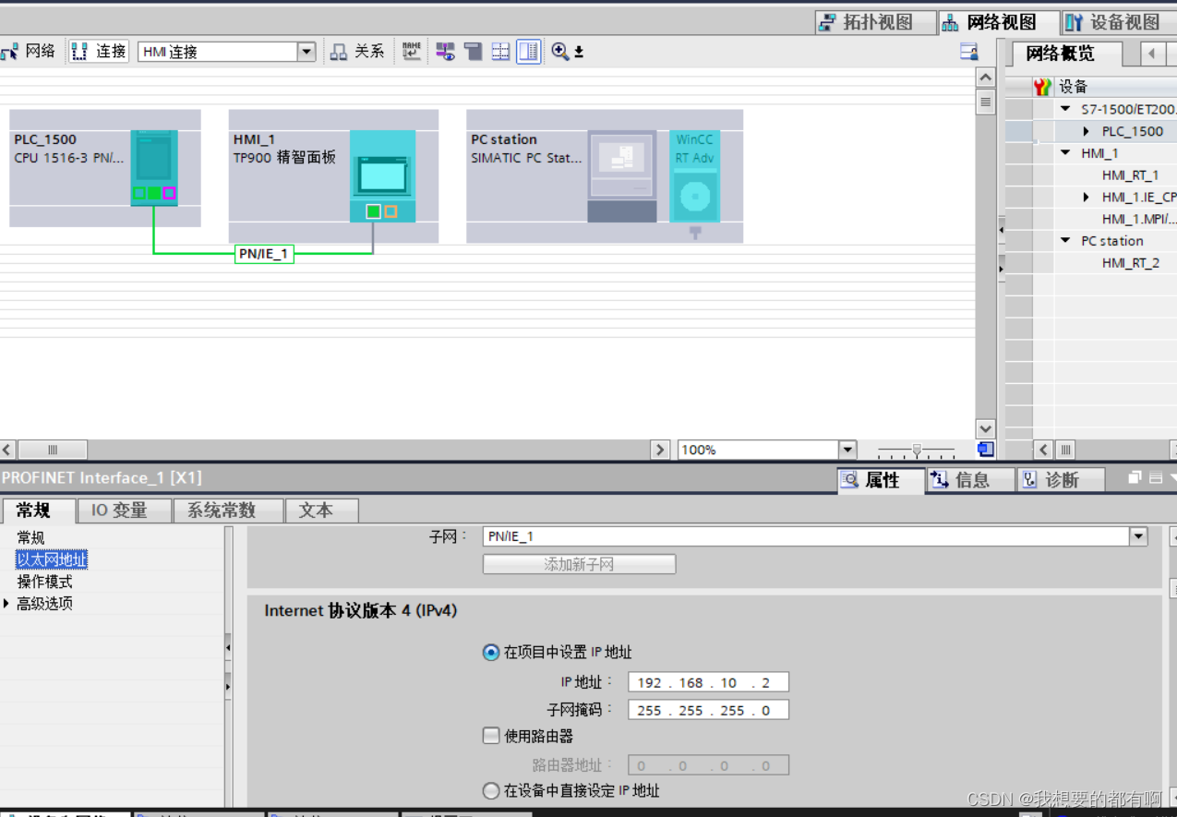Click the PLC_1500 green PROFINET port

pos(154,194)
